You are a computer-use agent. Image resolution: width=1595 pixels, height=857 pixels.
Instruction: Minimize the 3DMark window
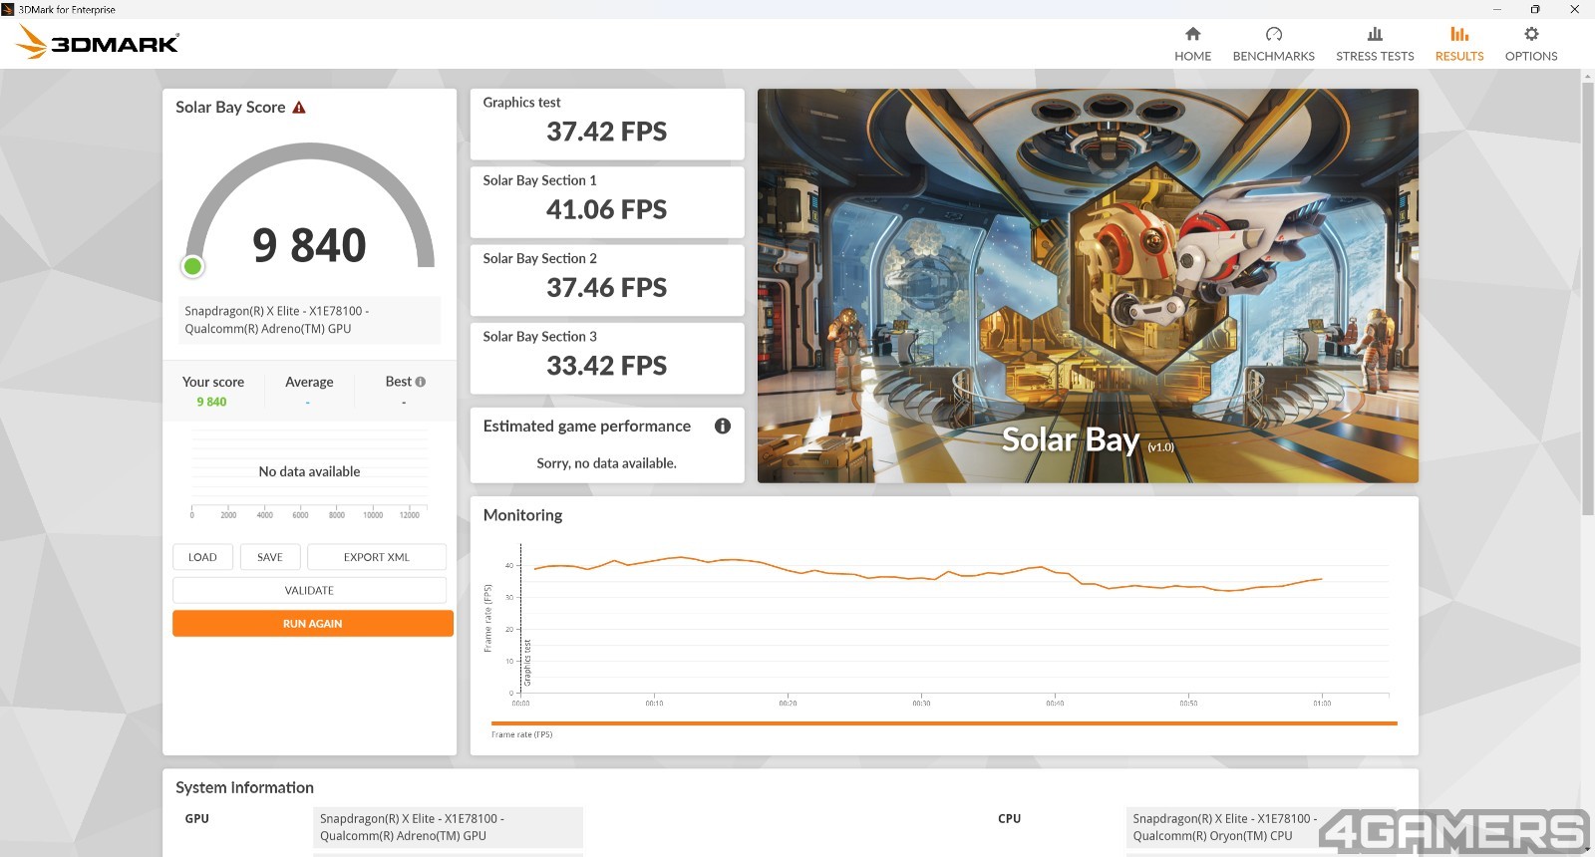point(1496,9)
